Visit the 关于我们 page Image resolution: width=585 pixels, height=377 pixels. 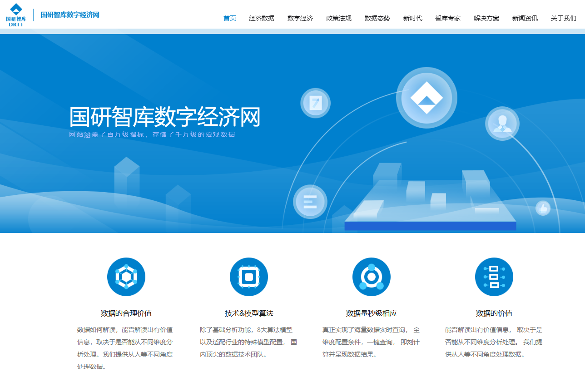[564, 18]
